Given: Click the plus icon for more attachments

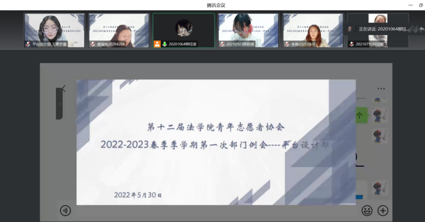Looking at the screenshot, I should click(x=383, y=210).
